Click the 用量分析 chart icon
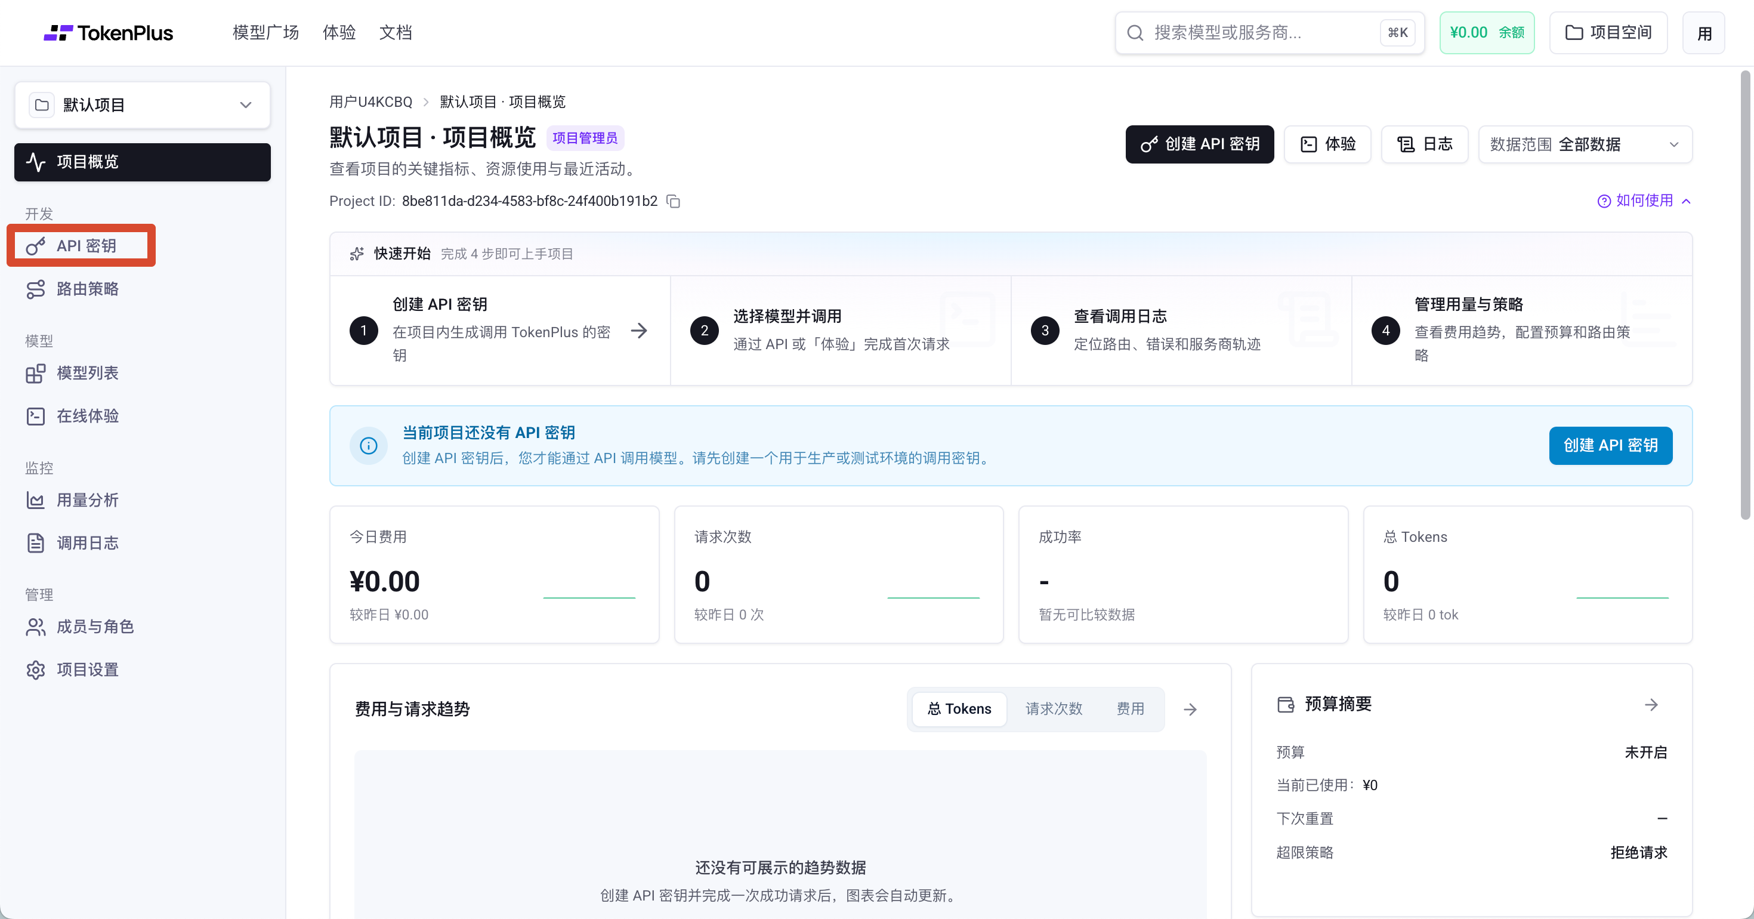Viewport: 1754px width, 919px height. click(x=35, y=500)
